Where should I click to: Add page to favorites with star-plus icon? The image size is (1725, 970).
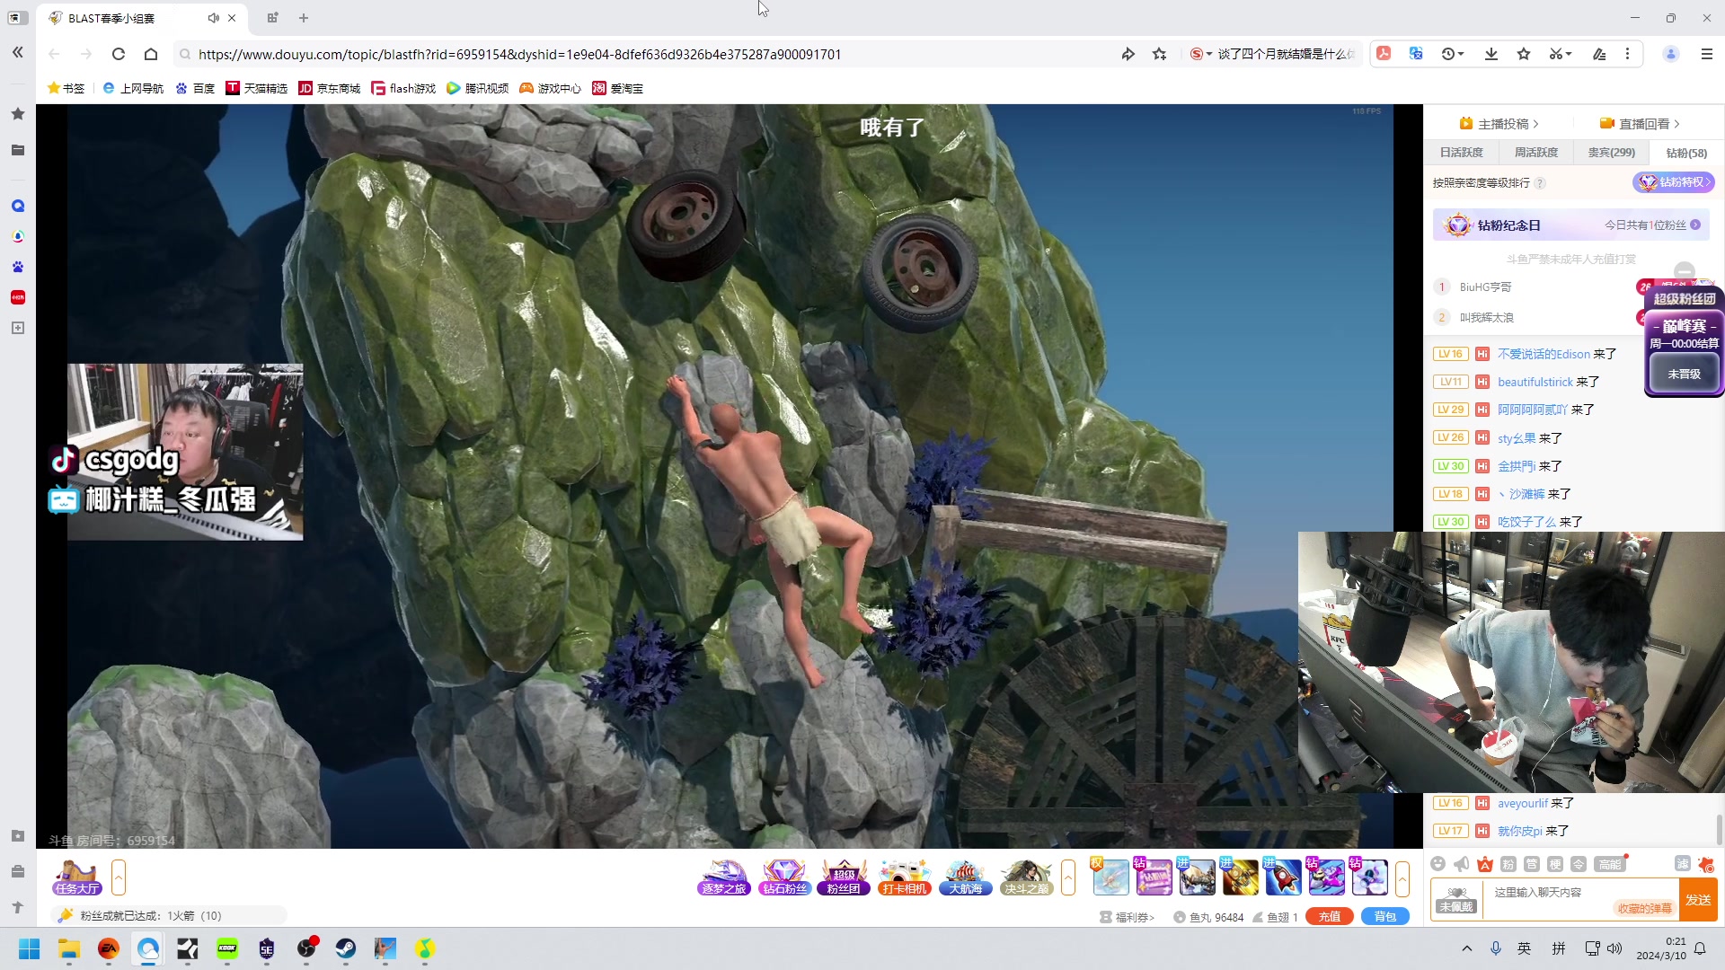pyautogui.click(x=1160, y=54)
